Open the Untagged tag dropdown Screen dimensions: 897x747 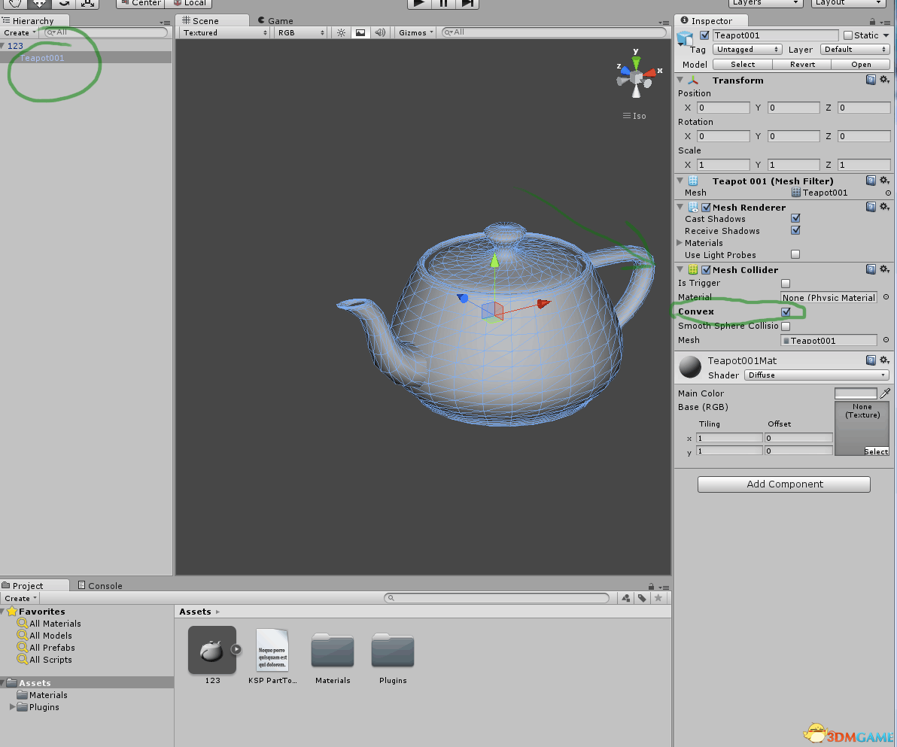[x=747, y=50]
